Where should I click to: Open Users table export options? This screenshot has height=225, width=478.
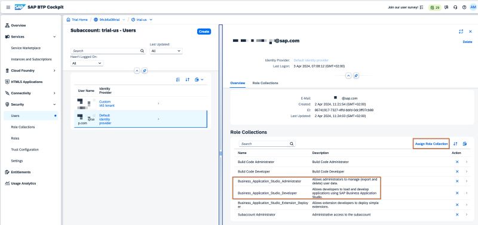(199, 79)
